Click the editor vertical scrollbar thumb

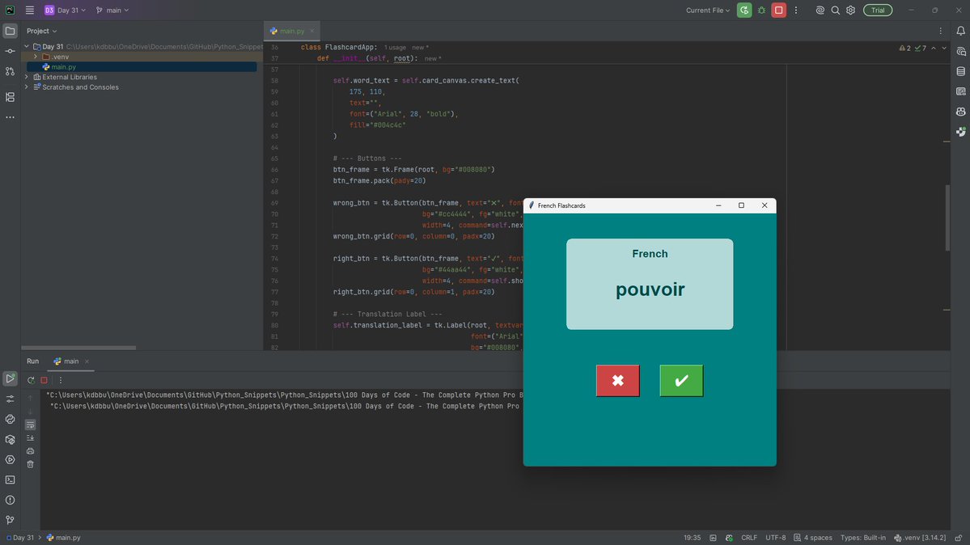pyautogui.click(x=947, y=218)
